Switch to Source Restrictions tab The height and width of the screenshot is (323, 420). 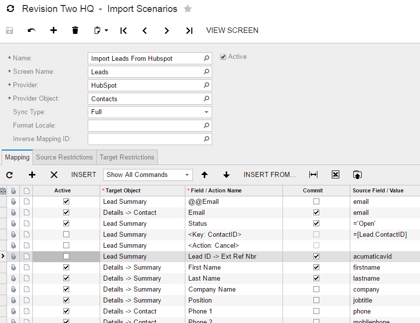coord(64,158)
